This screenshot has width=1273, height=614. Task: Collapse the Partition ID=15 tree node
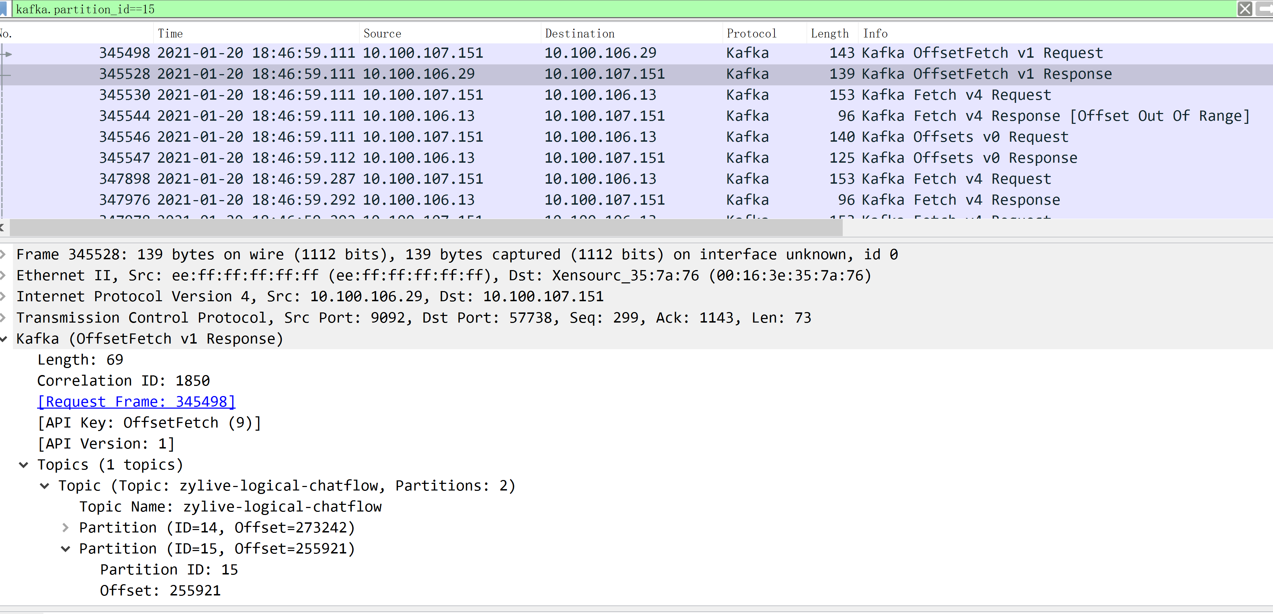point(65,549)
